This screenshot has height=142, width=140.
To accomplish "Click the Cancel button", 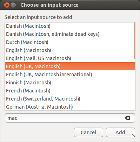I will coord(88,133).
